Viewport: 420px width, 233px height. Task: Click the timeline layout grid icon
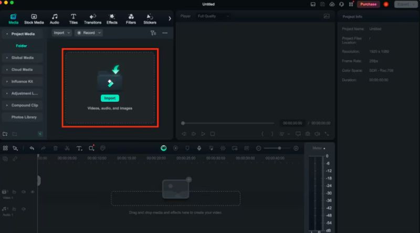coord(5,148)
